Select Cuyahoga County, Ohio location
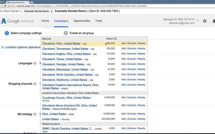Image resolution: width=215 pixels, height=134 pixels. pyautogui.click(x=66, y=98)
